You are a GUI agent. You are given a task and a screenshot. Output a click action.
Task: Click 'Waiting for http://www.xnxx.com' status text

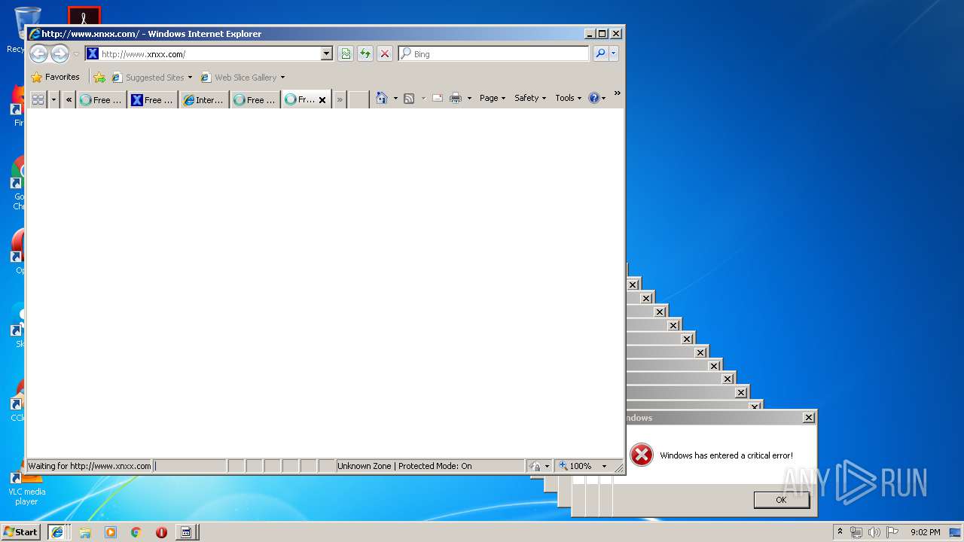tap(90, 466)
